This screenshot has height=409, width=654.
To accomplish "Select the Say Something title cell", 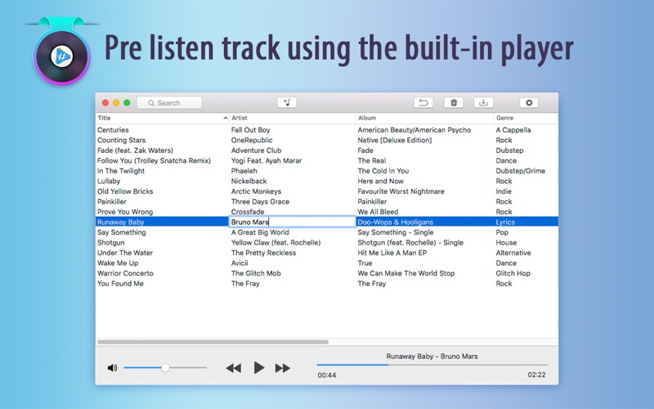I will tap(121, 232).
